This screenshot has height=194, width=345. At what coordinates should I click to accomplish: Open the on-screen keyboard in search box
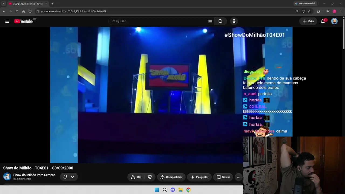(210, 21)
